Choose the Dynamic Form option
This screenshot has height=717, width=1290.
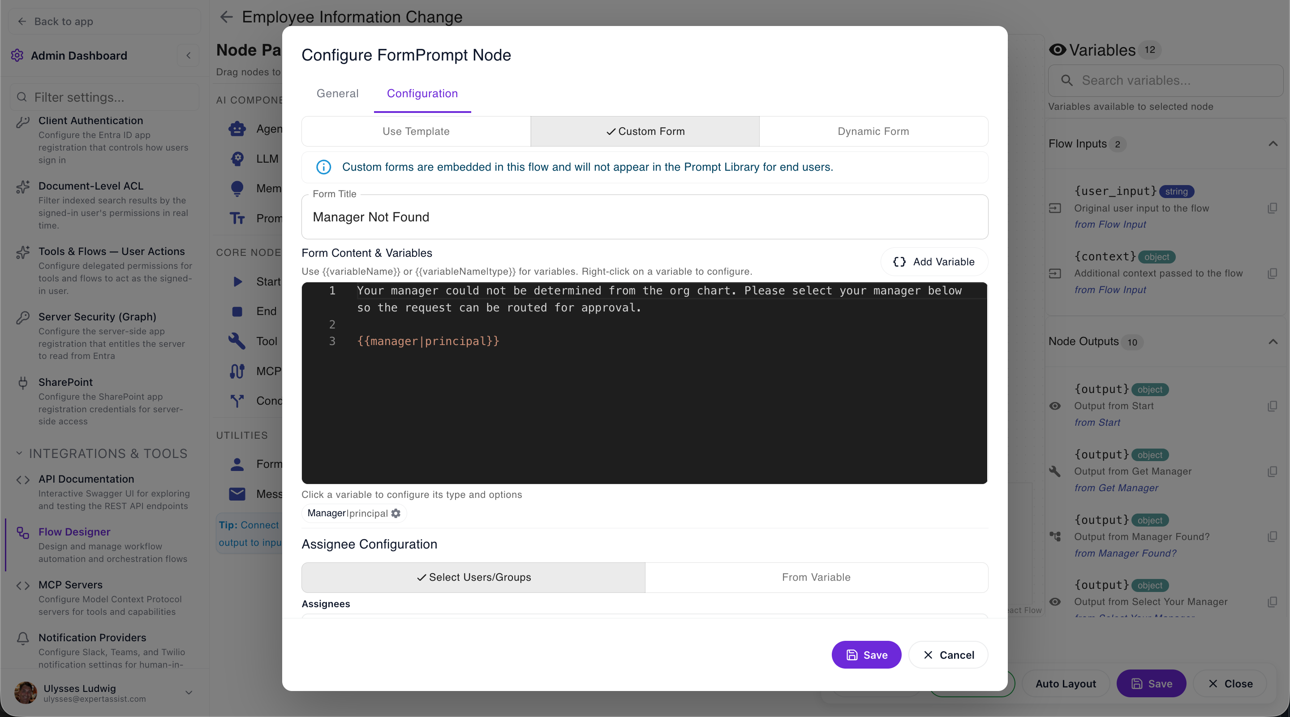(873, 131)
